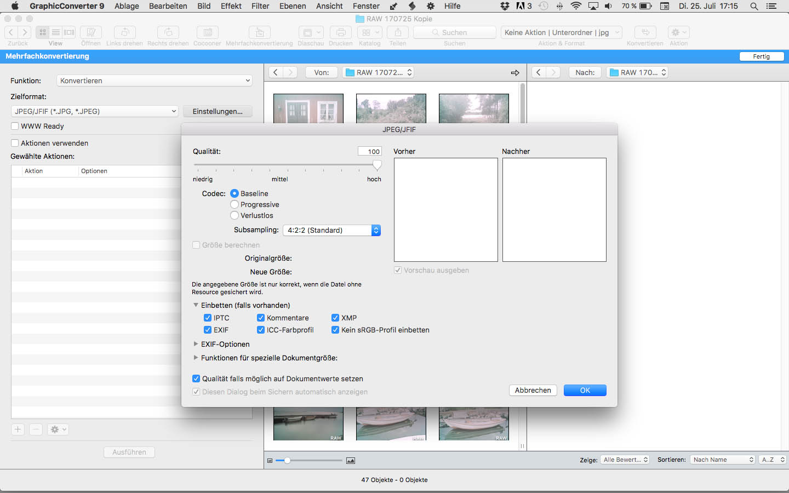The width and height of the screenshot is (789, 493).
Task: Toggle the WWW Ready checkbox
Action: (x=15, y=126)
